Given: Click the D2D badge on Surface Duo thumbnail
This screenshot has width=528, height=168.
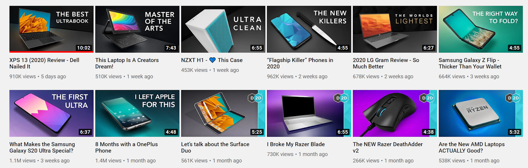Looking at the screenshot, I should tap(255, 98).
